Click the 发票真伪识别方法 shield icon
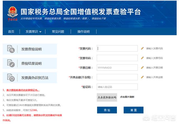Image resolution: width=179 pixels, height=124 pixels. [11, 78]
